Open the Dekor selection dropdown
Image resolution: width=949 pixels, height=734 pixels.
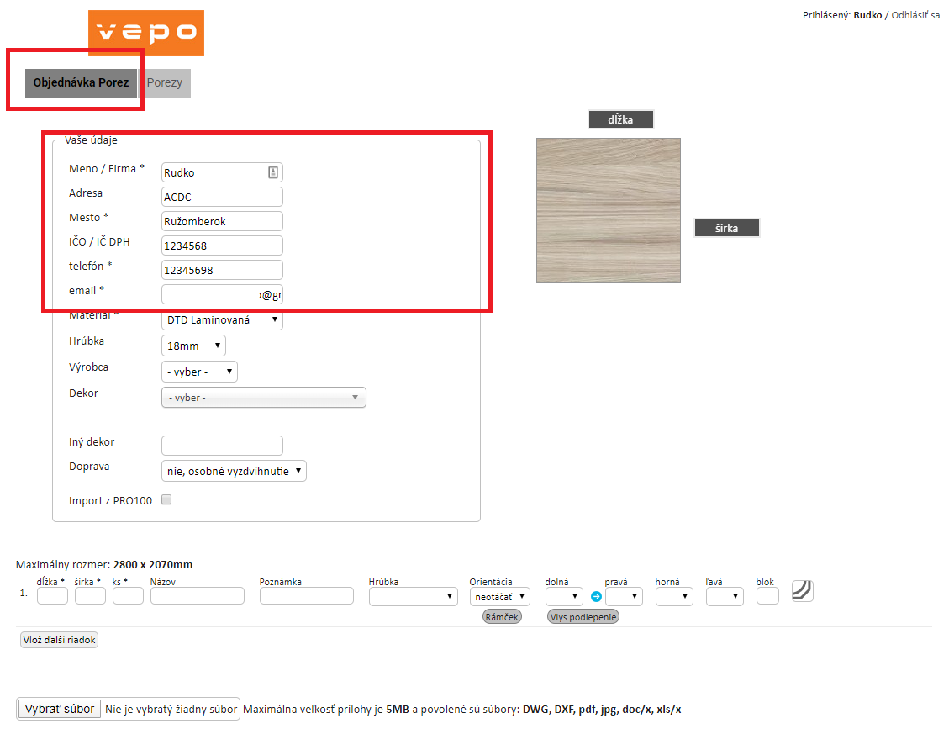(263, 398)
